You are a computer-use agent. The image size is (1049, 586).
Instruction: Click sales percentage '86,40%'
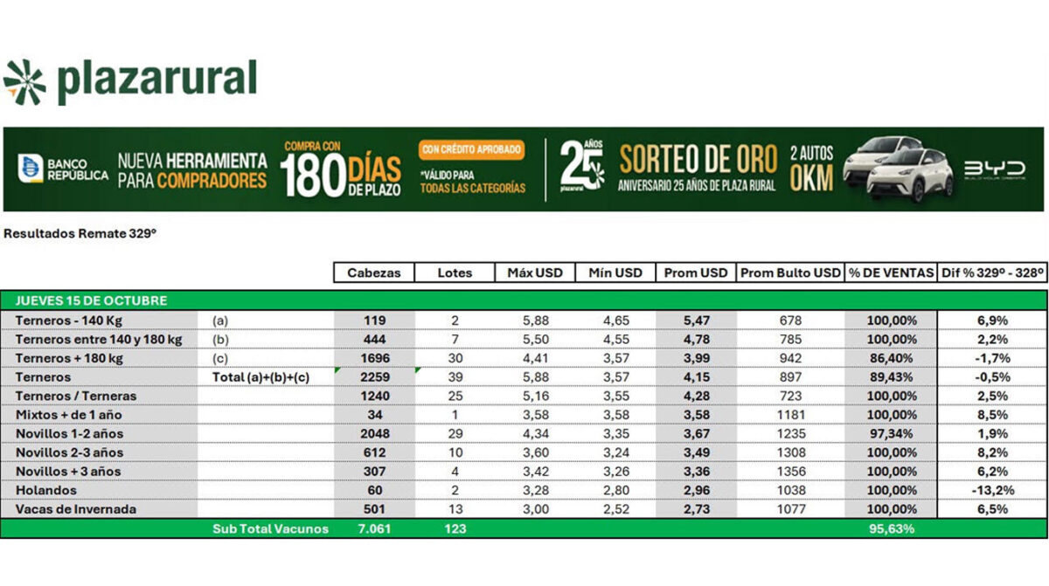pos(891,358)
